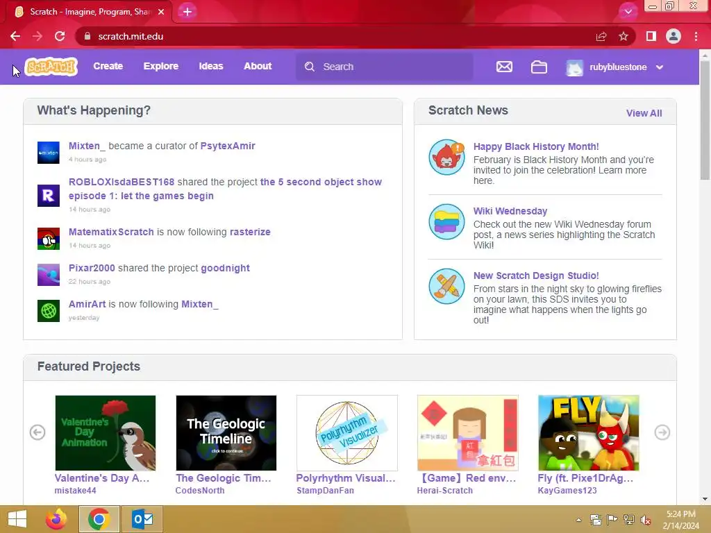
Task: Click the Scratch Design Studio news icon
Action: 446,286
